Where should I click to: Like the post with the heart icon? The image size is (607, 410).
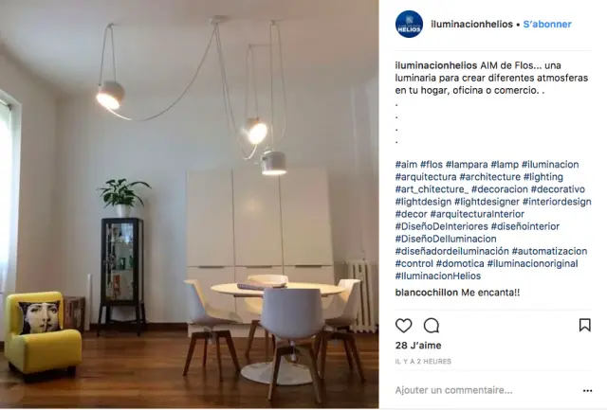[403, 326]
